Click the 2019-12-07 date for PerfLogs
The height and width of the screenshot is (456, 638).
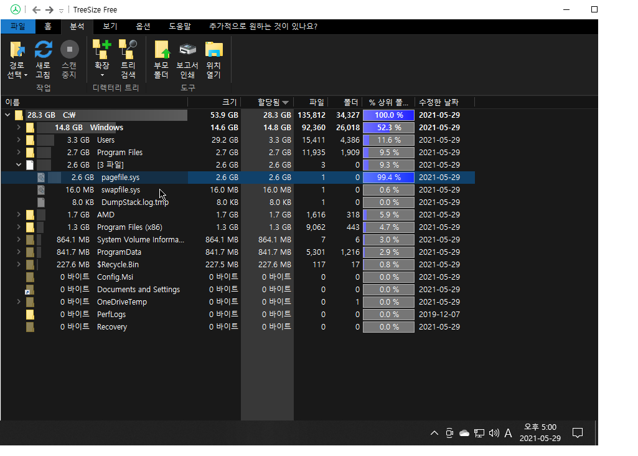[439, 315]
